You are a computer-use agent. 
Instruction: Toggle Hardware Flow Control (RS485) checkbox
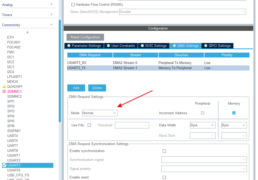click(73, 5)
